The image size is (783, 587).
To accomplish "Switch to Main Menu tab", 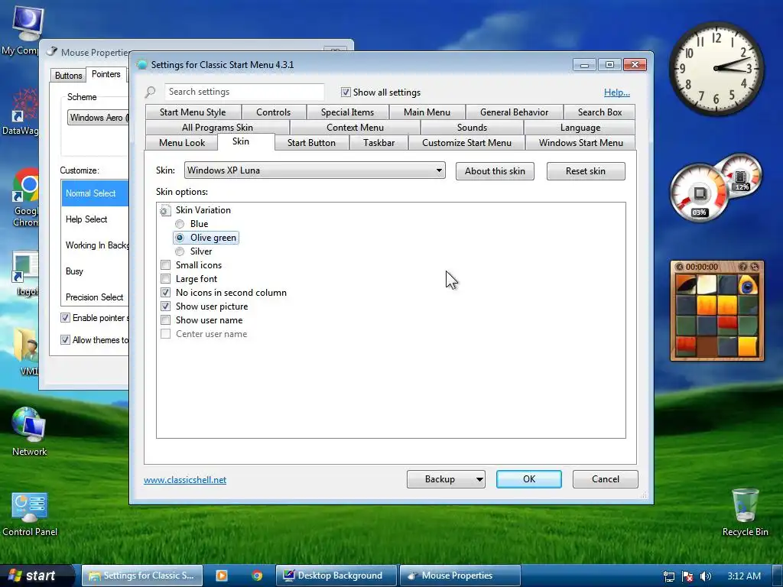I will [427, 112].
